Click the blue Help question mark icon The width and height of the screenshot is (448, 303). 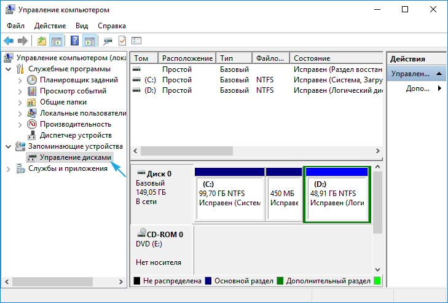tap(74, 41)
